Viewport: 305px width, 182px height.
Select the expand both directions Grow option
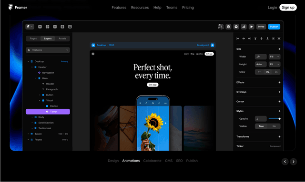[x=276, y=72]
